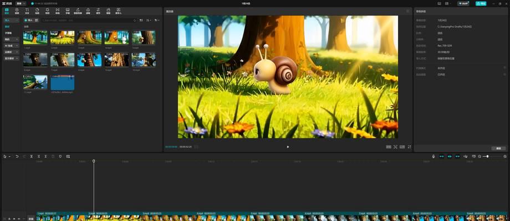Switch to the Stickers tab

tap(37, 11)
